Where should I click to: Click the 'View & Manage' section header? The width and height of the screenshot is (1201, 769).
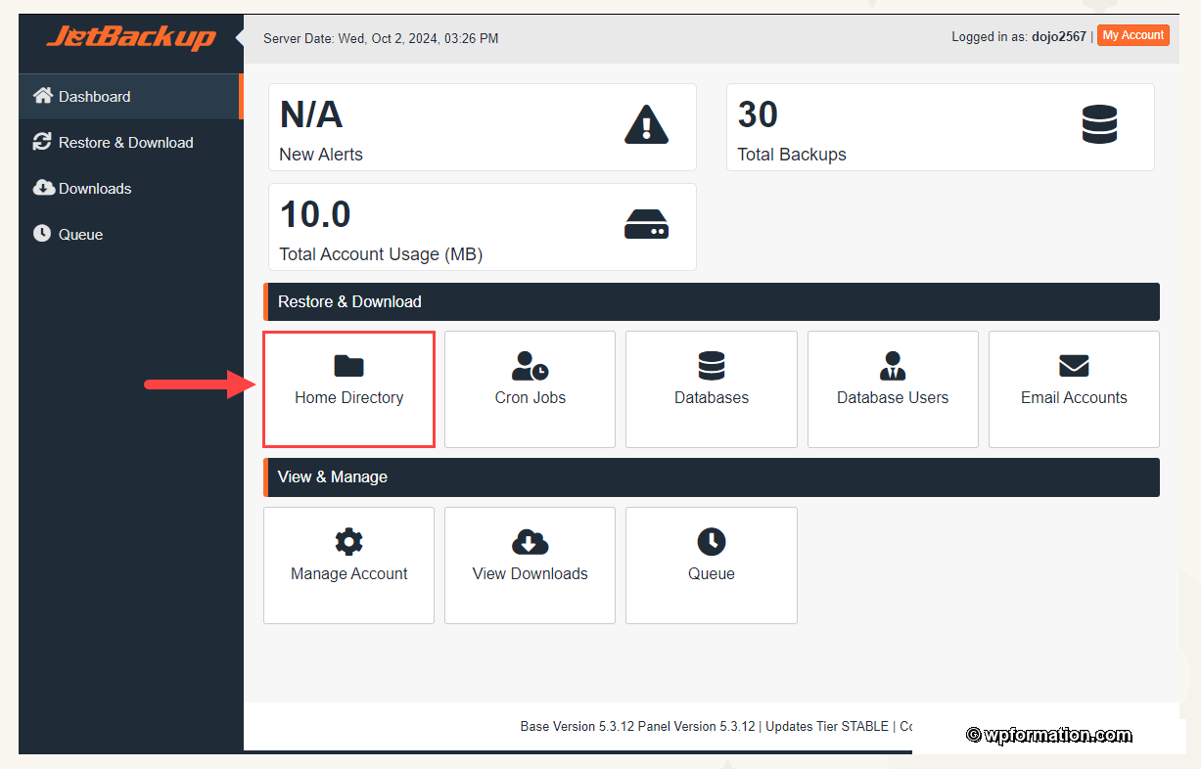coord(712,477)
